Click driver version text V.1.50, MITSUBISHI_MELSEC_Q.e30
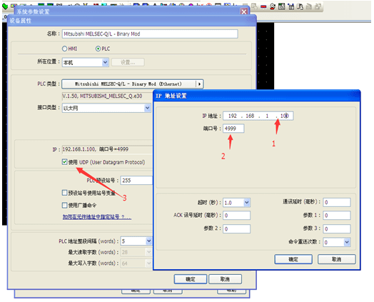This screenshot has width=374, height=302. [x=102, y=96]
